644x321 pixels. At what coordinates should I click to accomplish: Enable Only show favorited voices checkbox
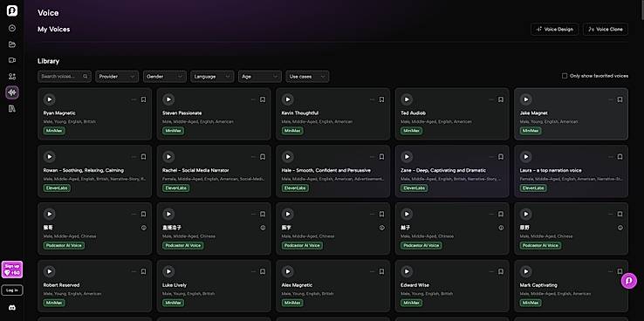point(565,76)
